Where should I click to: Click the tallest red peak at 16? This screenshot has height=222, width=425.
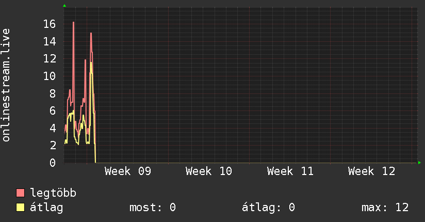(73, 23)
